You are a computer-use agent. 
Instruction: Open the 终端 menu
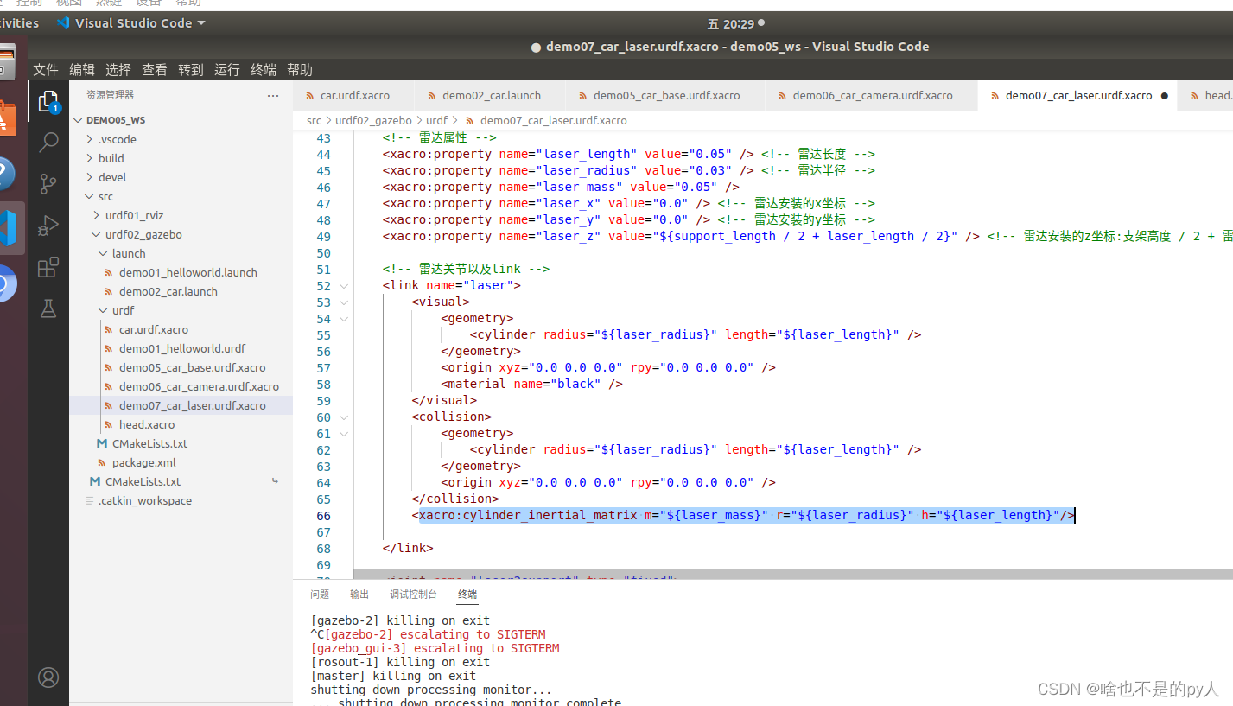[264, 70]
